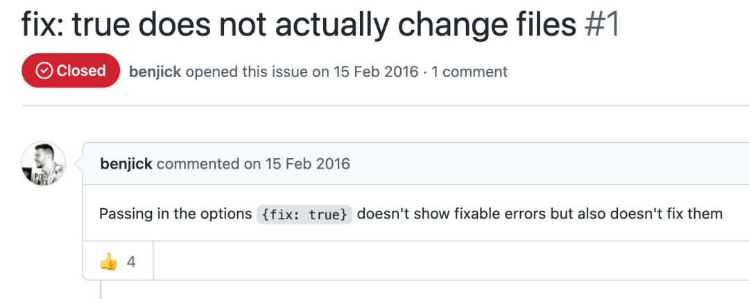Click the timeline connector line below comment

[101, 289]
